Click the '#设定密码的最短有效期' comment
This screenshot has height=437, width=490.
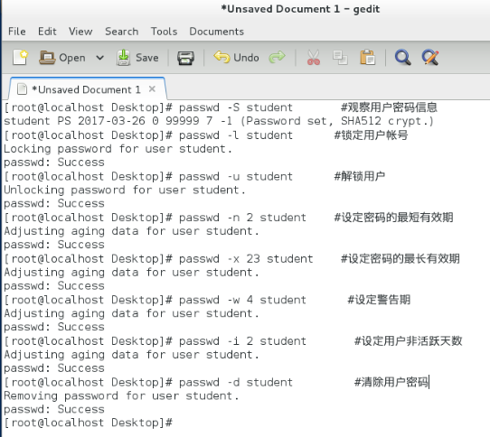tap(394, 218)
